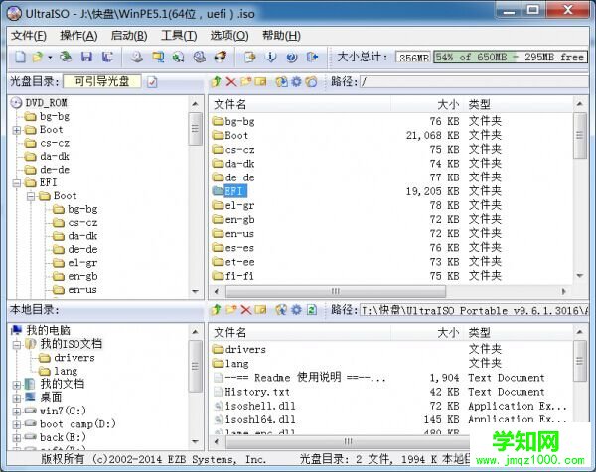Click the Extract icon in disc pane toolbar
Screen dimensions: 596x472
pos(282,81)
